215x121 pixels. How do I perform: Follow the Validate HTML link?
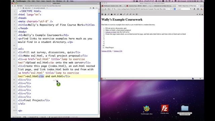[x=106, y=51]
